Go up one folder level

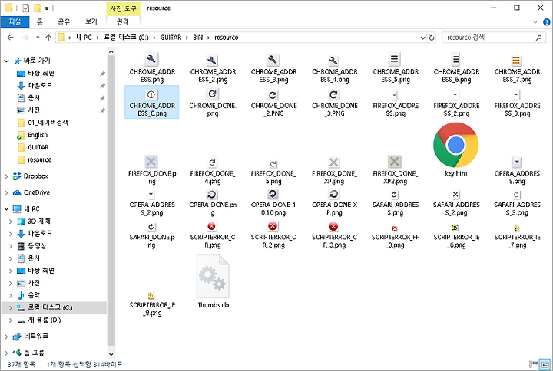(x=48, y=38)
